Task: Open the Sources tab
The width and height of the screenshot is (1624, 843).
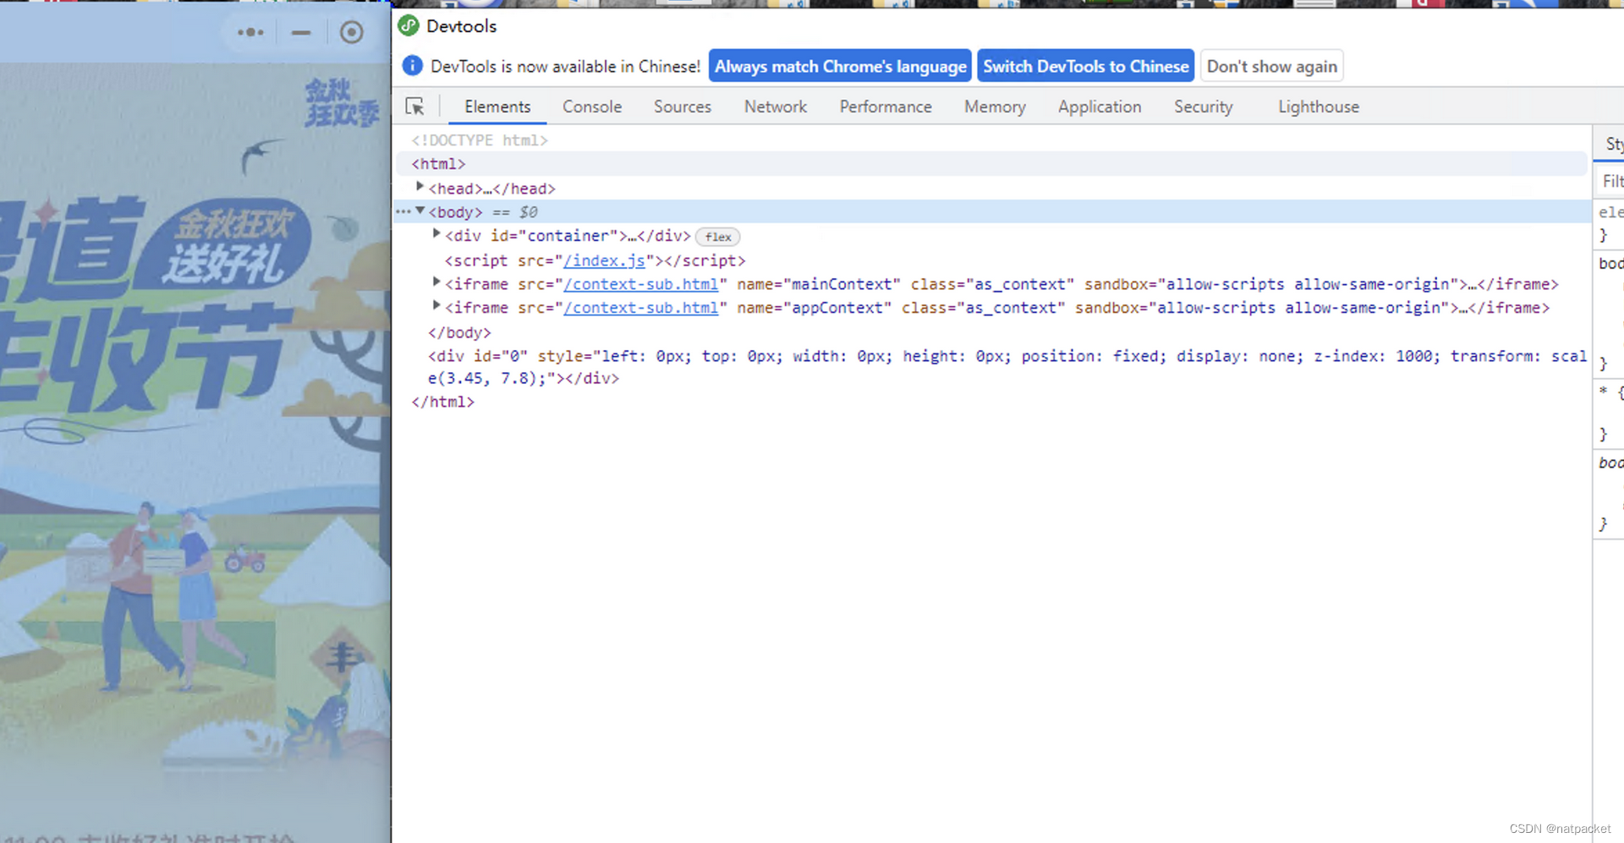Action: coord(683,107)
